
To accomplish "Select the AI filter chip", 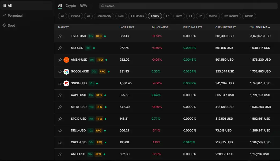I will tap(88, 16).
